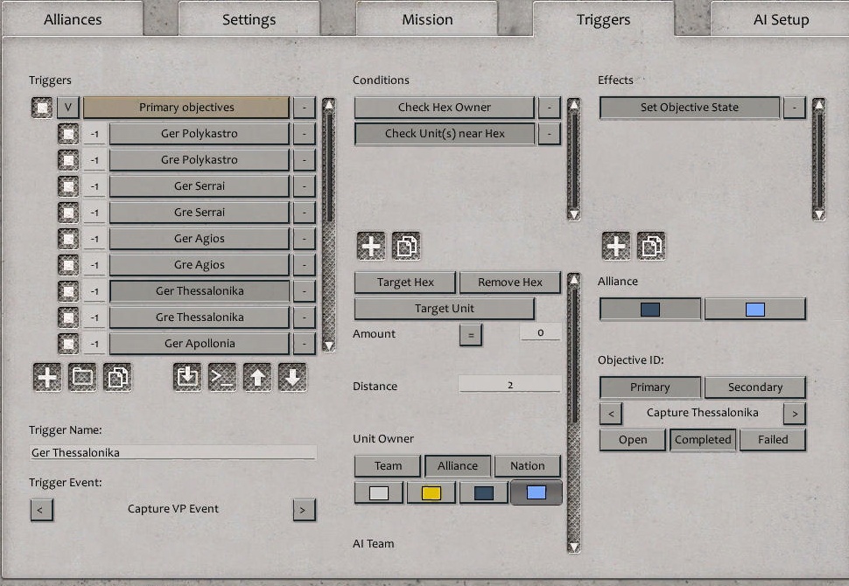Toggle checkbox for Gre Thessalonika trigger

pos(68,317)
